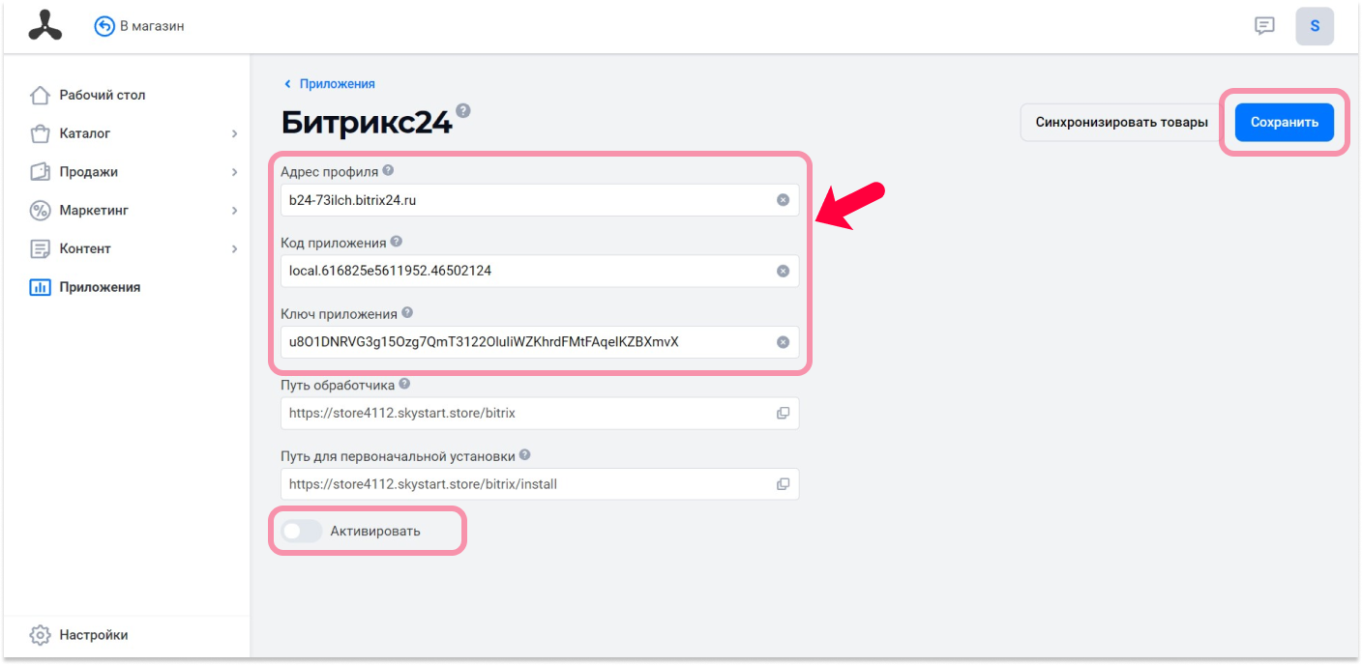Image resolution: width=1362 pixels, height=665 pixels.
Task: Click the Приложения chart icon
Action: [x=40, y=287]
